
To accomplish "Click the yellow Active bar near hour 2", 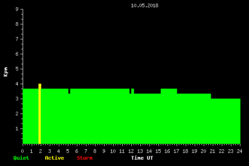I will tap(40, 114).
